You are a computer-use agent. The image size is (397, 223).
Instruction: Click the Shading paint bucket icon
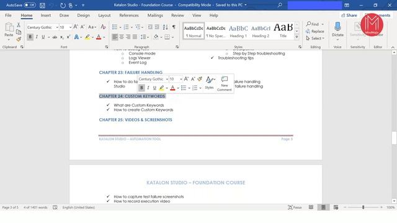tap(156, 37)
